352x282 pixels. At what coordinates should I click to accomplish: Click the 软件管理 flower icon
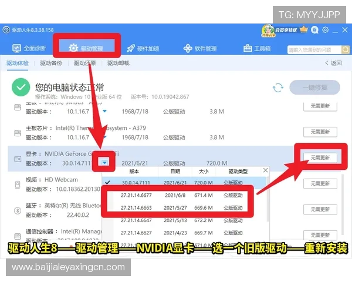click(188, 49)
